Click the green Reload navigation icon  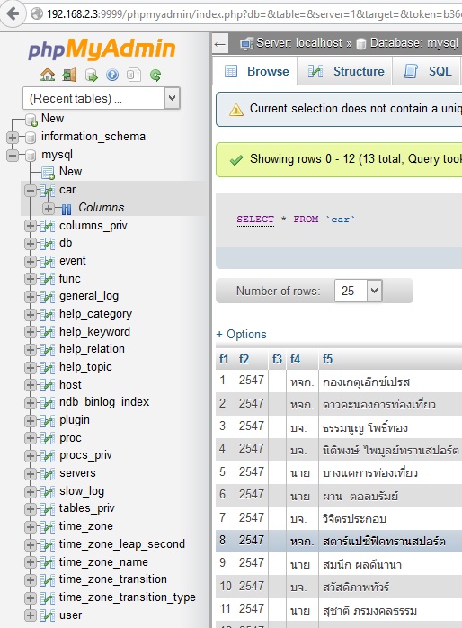pyautogui.click(x=155, y=75)
